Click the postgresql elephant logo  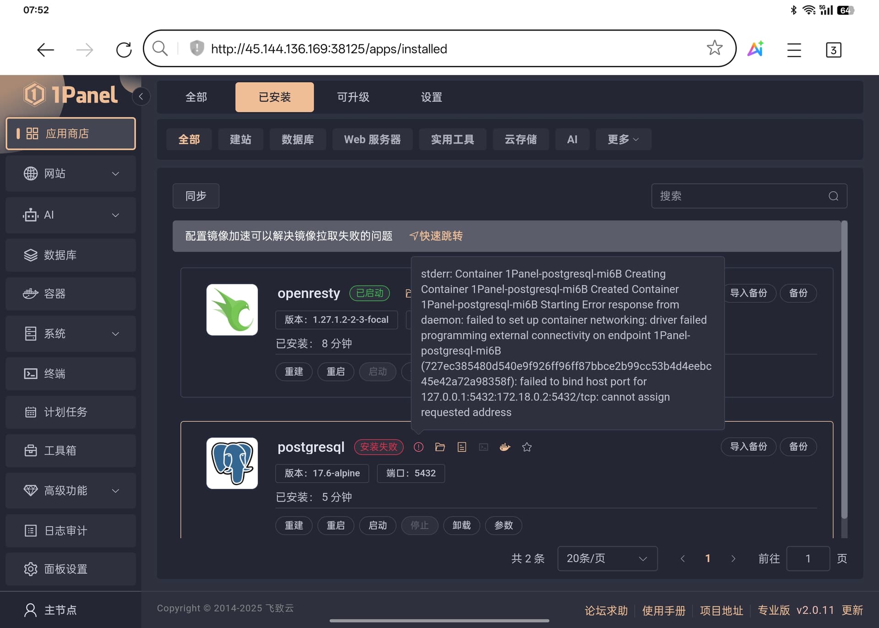(232, 463)
